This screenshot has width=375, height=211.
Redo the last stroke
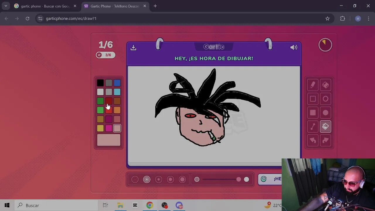click(325, 140)
